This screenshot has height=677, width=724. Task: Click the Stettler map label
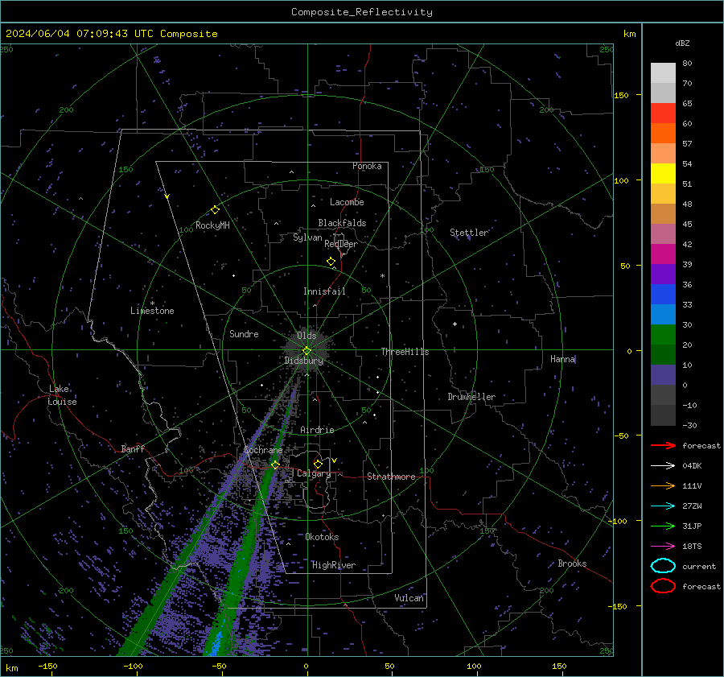(469, 233)
